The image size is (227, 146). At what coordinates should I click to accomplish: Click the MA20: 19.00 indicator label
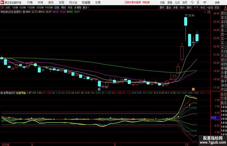click(59, 12)
